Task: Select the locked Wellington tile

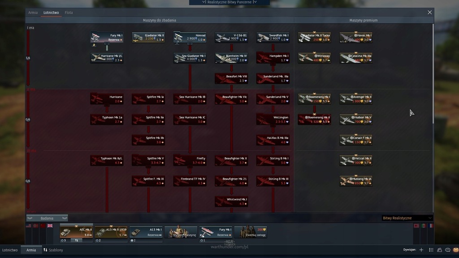Action: click(x=273, y=119)
